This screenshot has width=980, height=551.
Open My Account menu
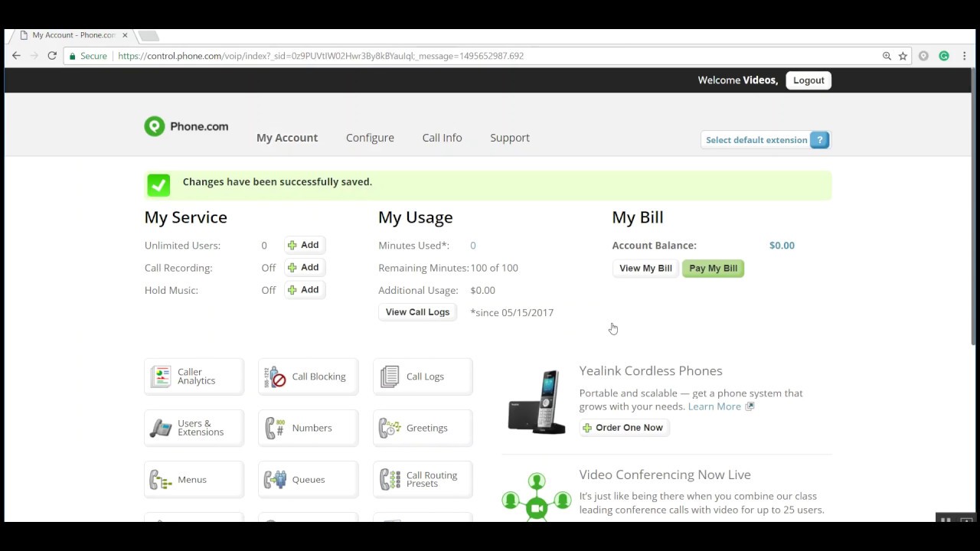coord(287,138)
